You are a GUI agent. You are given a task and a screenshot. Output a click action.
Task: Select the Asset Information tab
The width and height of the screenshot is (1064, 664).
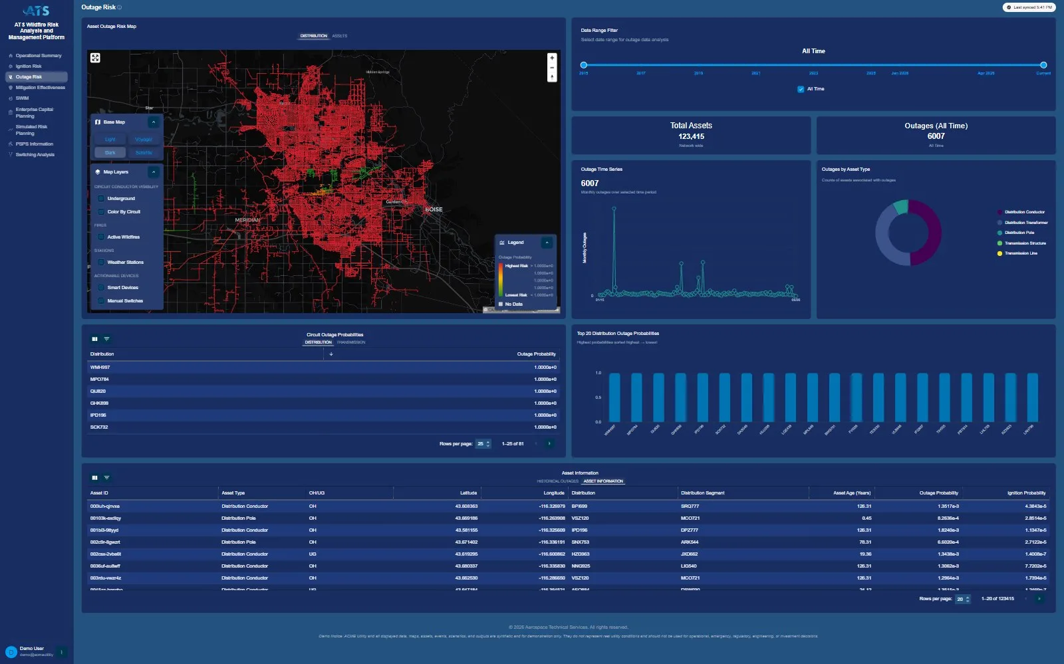click(603, 481)
